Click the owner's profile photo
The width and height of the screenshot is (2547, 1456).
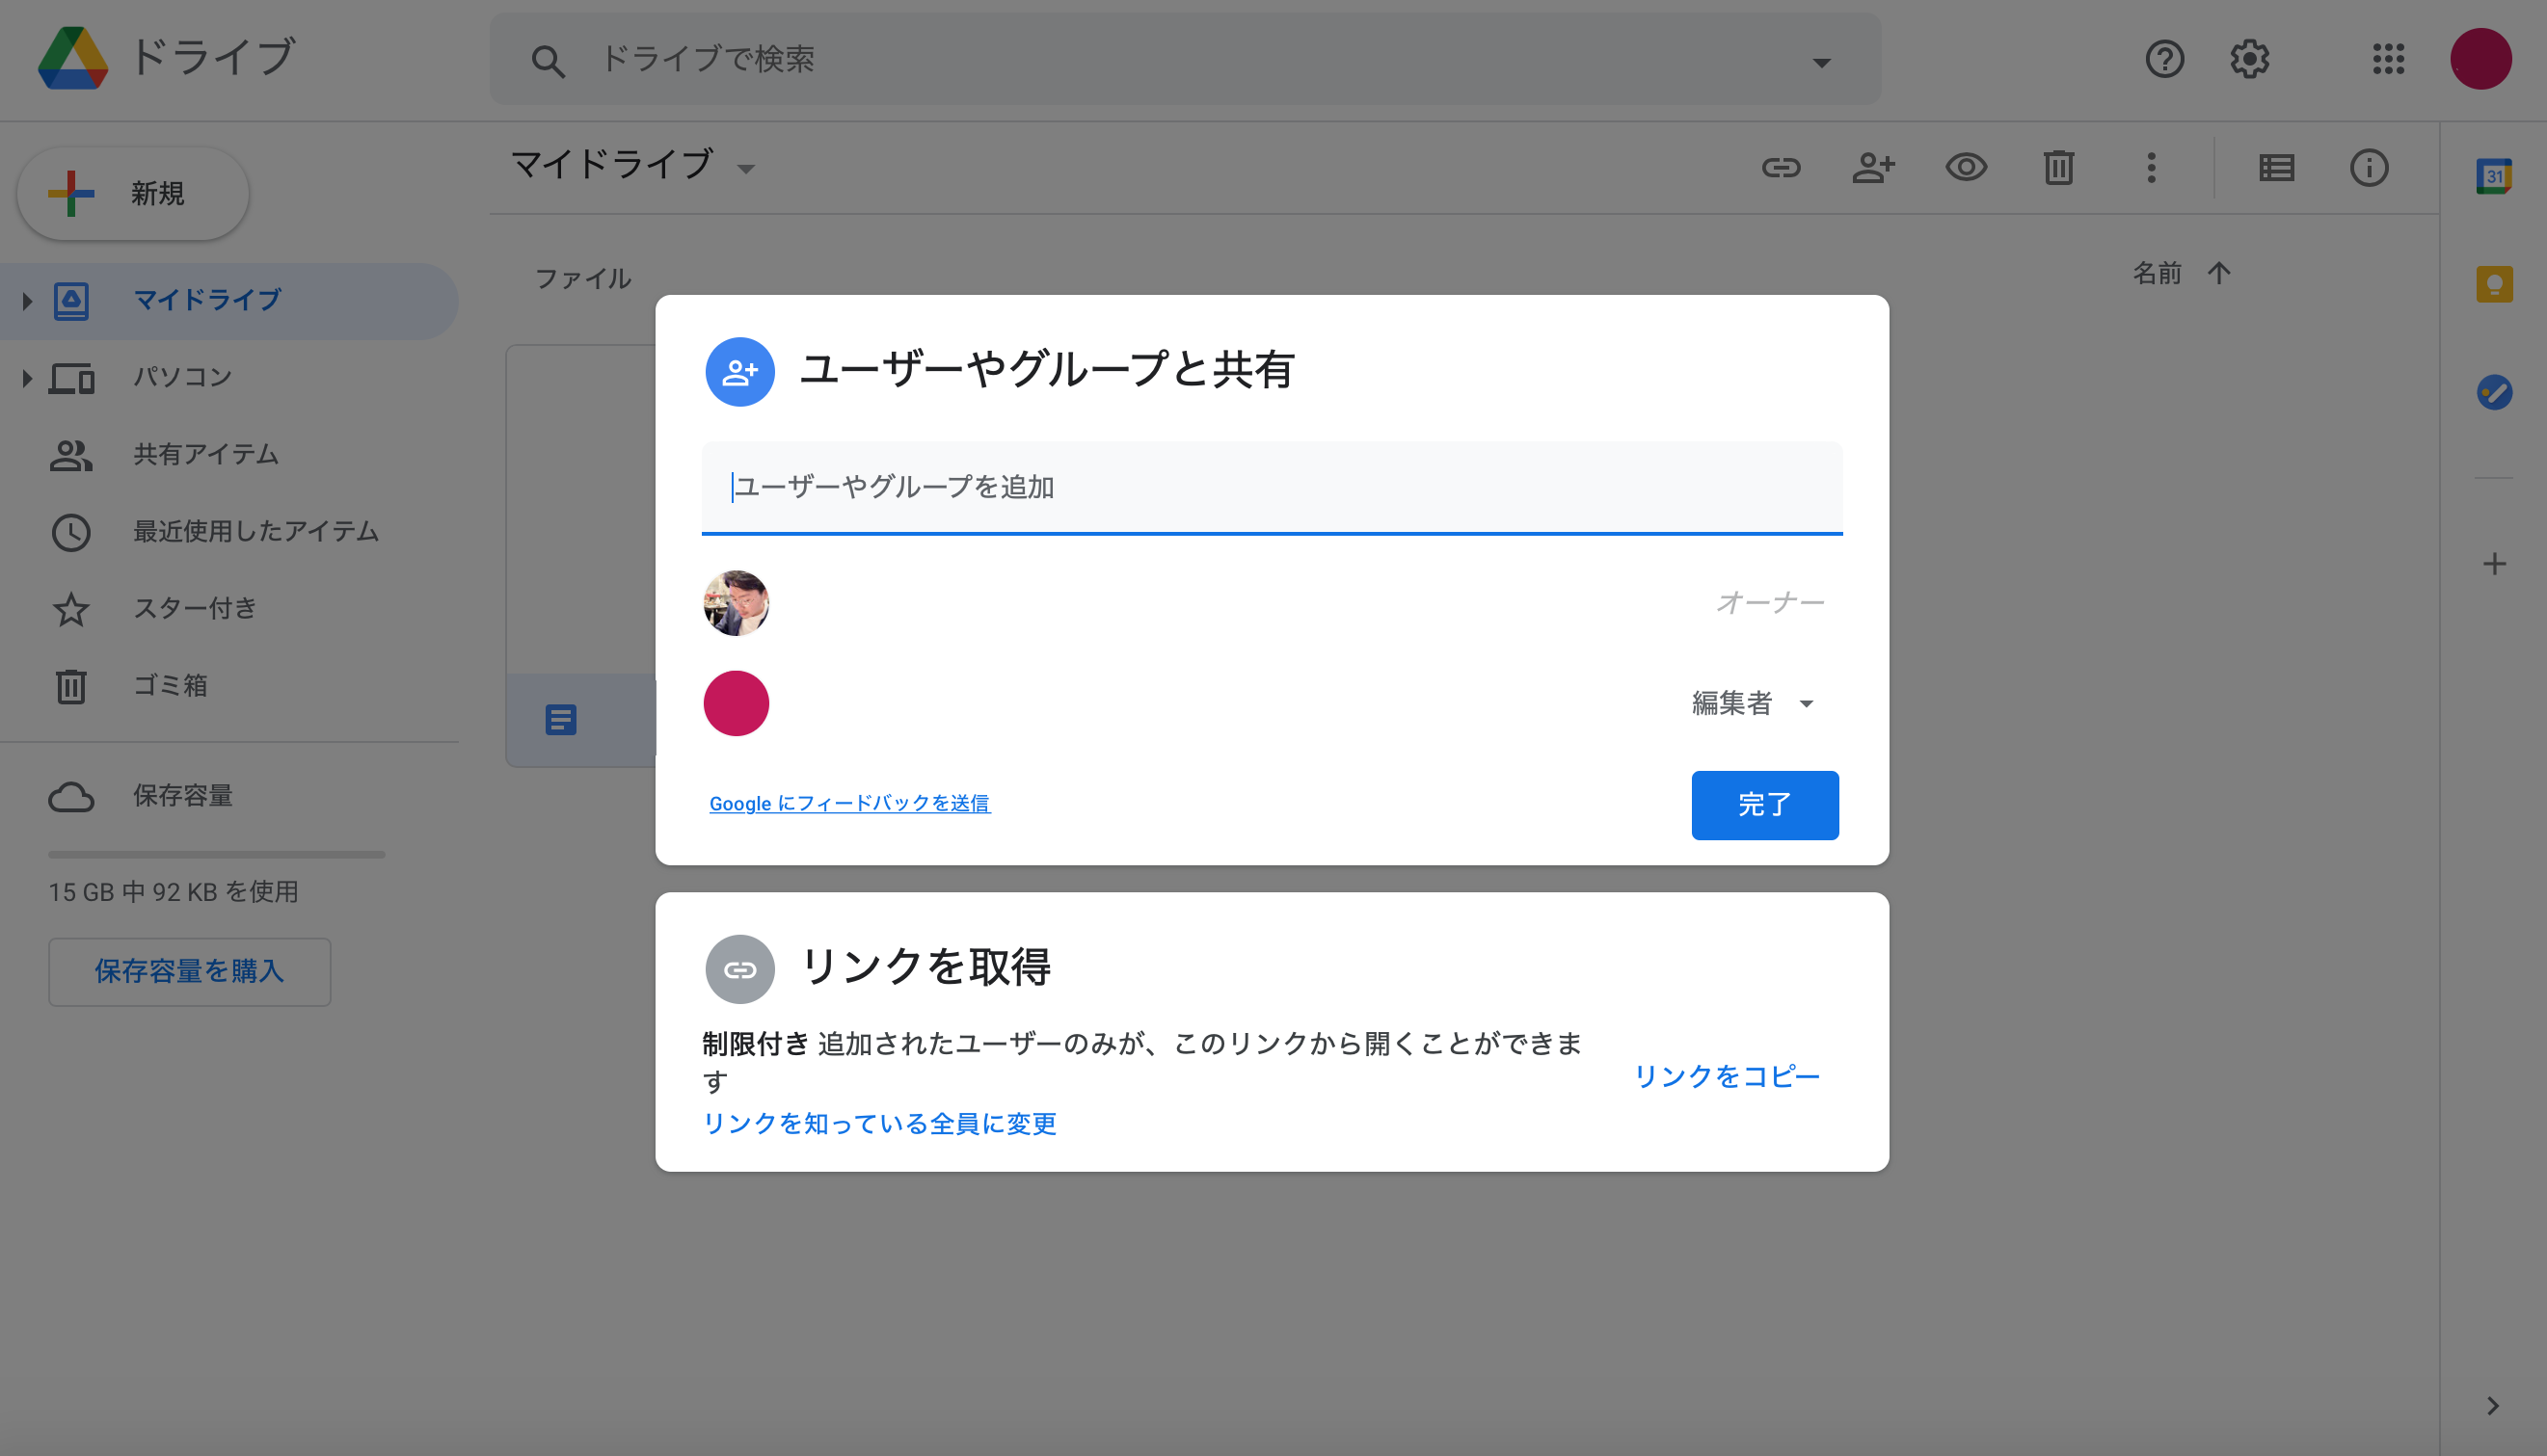(x=737, y=603)
